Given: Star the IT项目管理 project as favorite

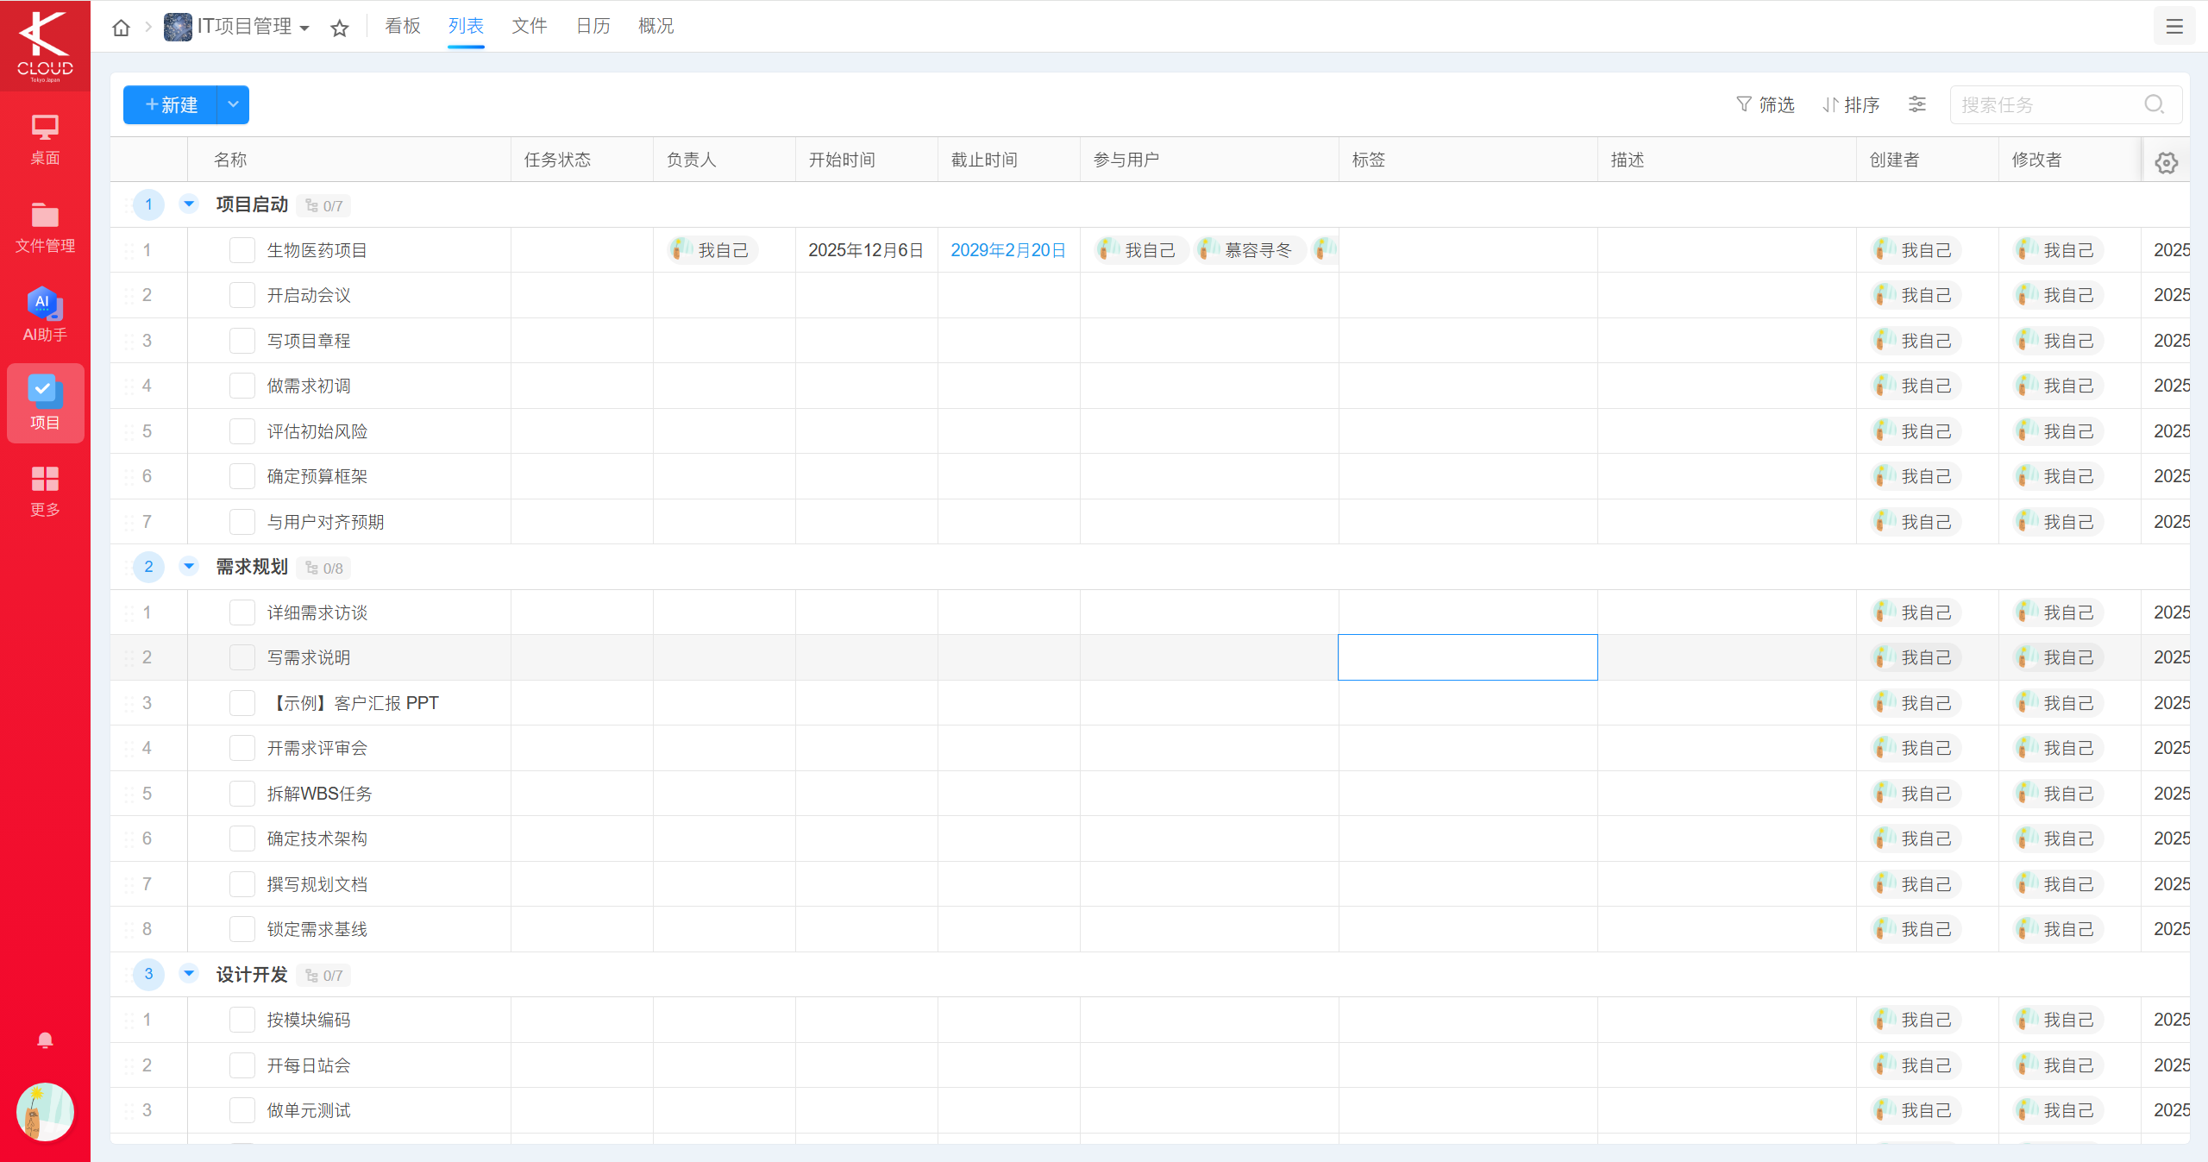Looking at the screenshot, I should pos(340,28).
